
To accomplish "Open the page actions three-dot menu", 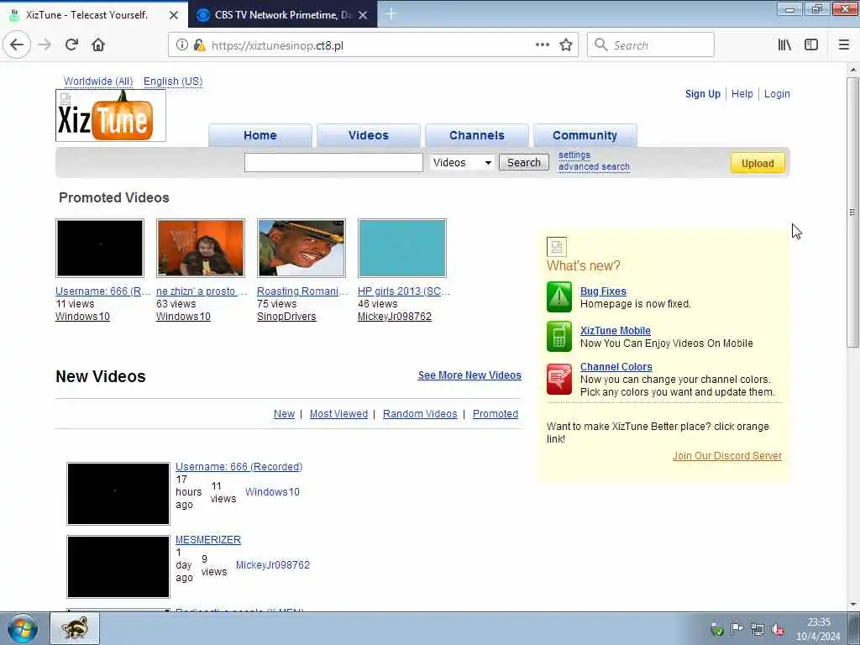I will [543, 45].
